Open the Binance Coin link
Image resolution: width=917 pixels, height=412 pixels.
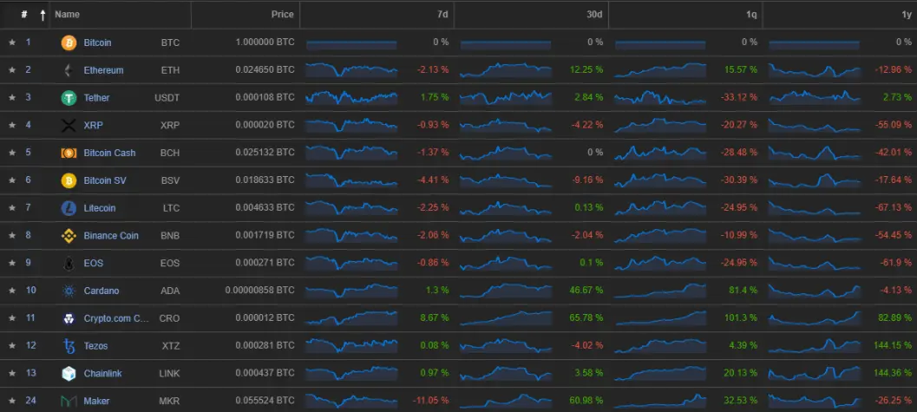click(111, 236)
